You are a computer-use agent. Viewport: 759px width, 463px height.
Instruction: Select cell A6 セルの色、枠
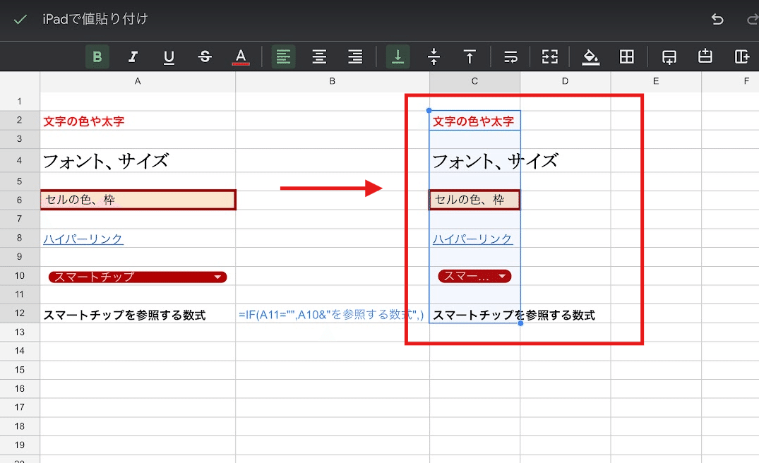click(138, 200)
